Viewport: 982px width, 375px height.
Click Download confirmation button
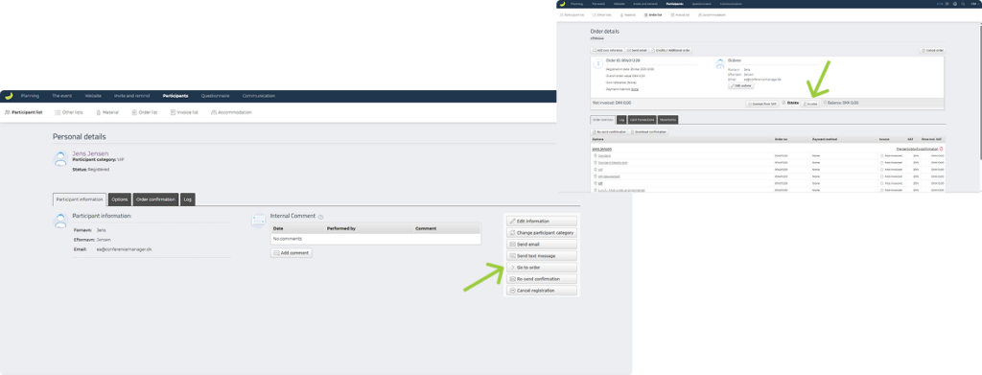(x=649, y=132)
